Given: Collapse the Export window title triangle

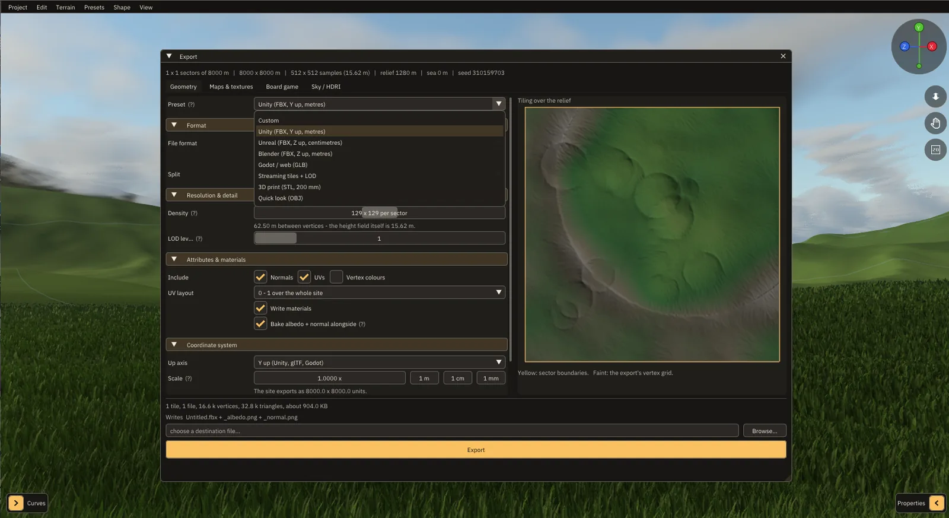Looking at the screenshot, I should tap(169, 56).
